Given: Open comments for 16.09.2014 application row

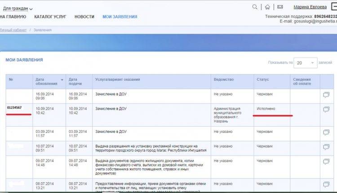Looking at the screenshot, I should click(x=326, y=95).
